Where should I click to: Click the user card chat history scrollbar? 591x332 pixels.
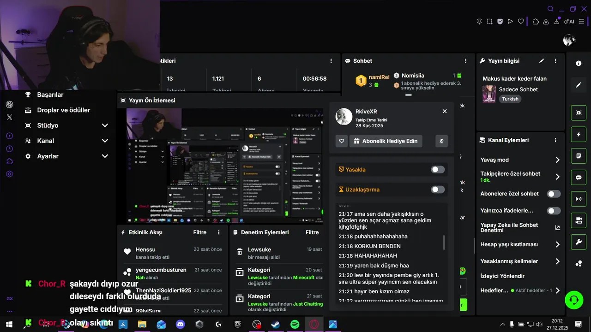(444, 243)
